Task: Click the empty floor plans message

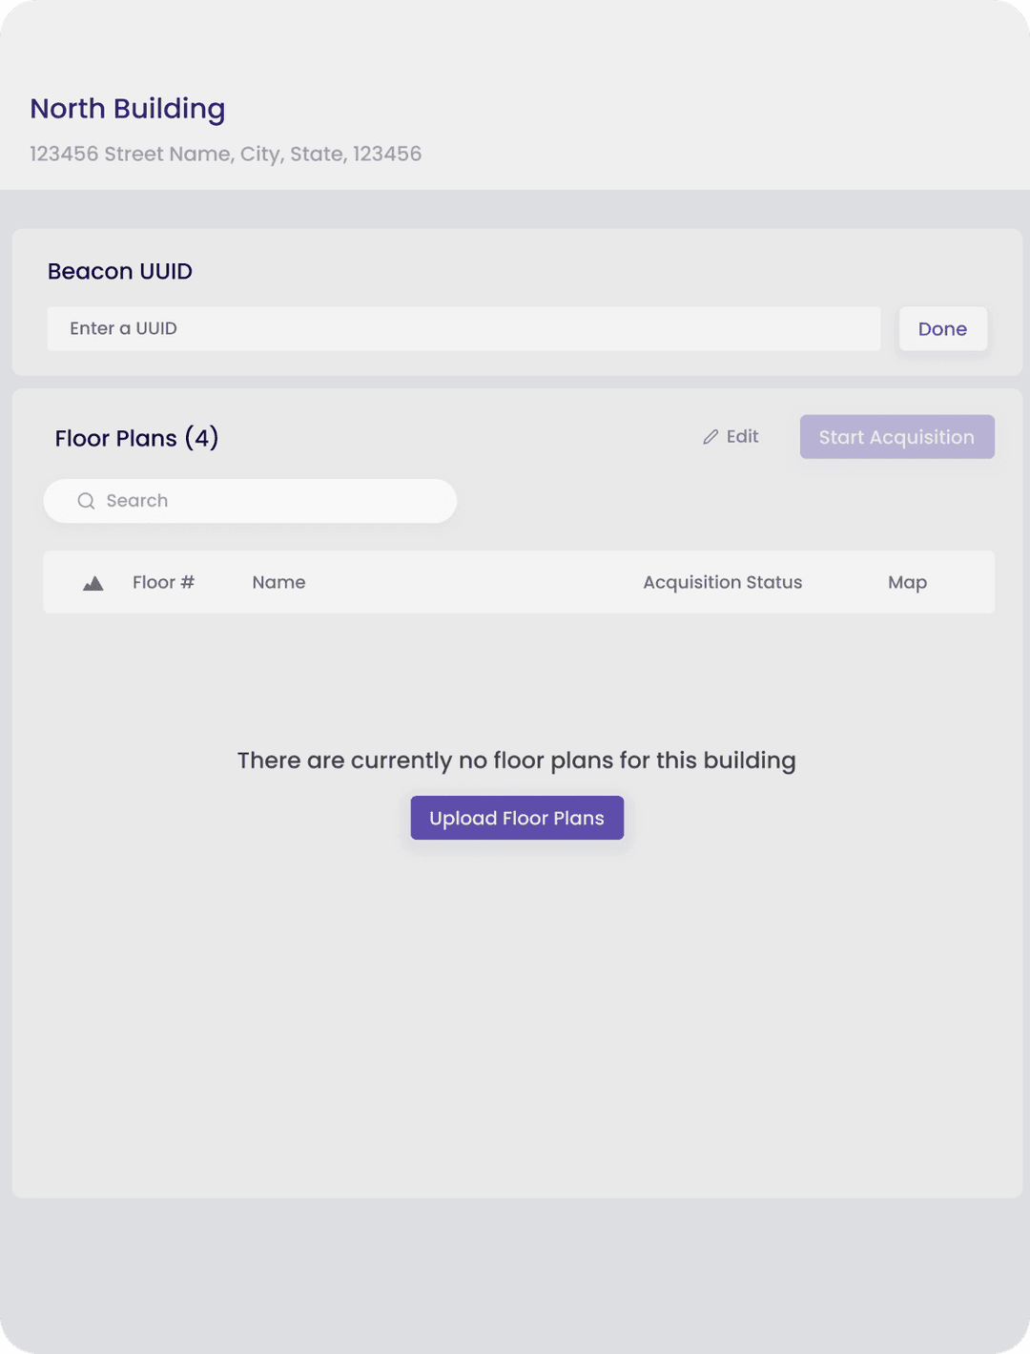Action: tap(516, 760)
